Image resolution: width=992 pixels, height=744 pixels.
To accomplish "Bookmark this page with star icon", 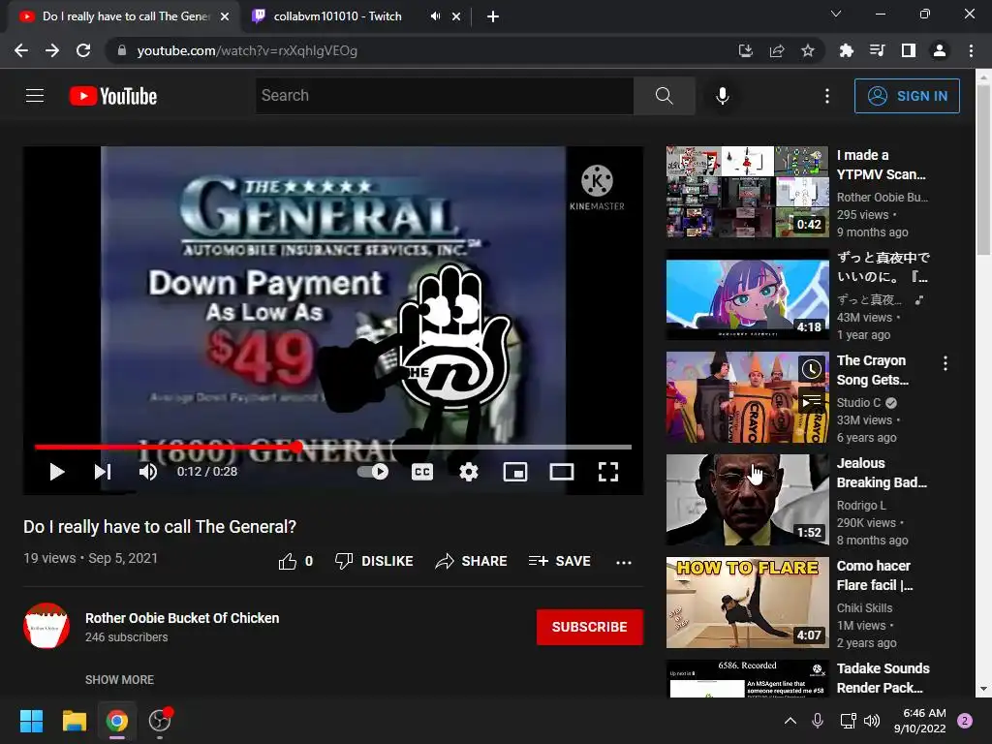I will (807, 50).
